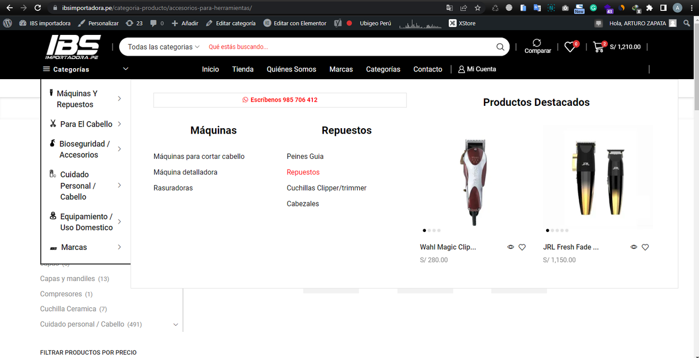This screenshot has height=358, width=699.
Task: Expand Máquinas Y Repuestos submenu arrow
Action: coord(120,99)
